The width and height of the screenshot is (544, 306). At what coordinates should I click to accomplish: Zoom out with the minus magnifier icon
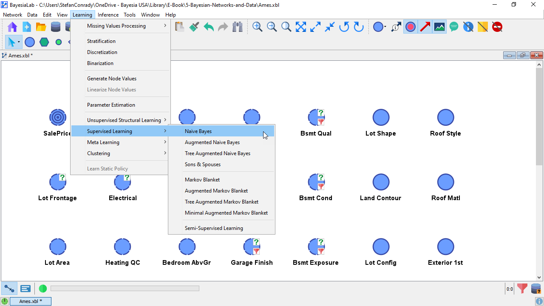pos(272,27)
